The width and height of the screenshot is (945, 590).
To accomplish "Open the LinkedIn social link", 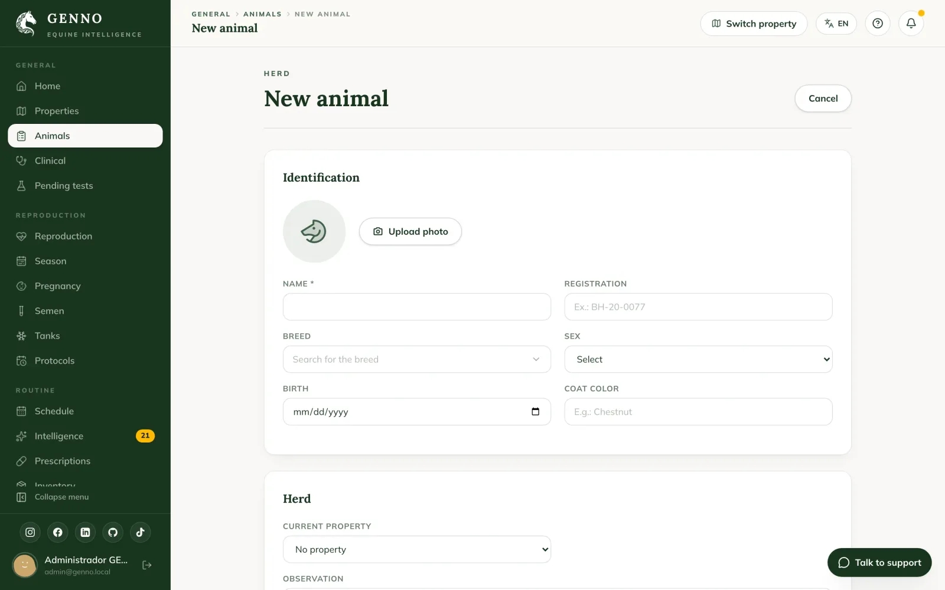I will point(85,532).
